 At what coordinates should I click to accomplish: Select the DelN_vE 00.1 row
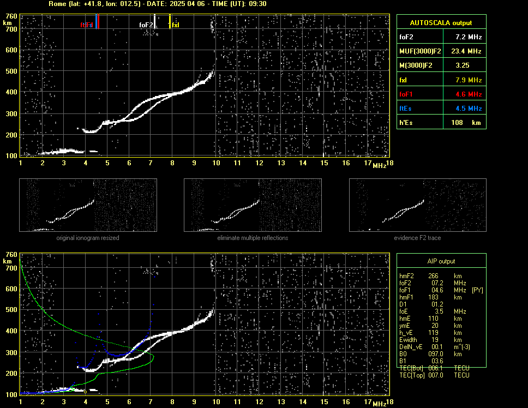tap(435, 347)
